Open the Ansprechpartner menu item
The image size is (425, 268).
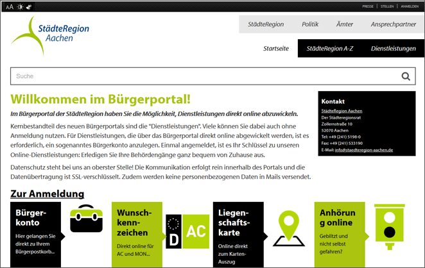(394, 24)
